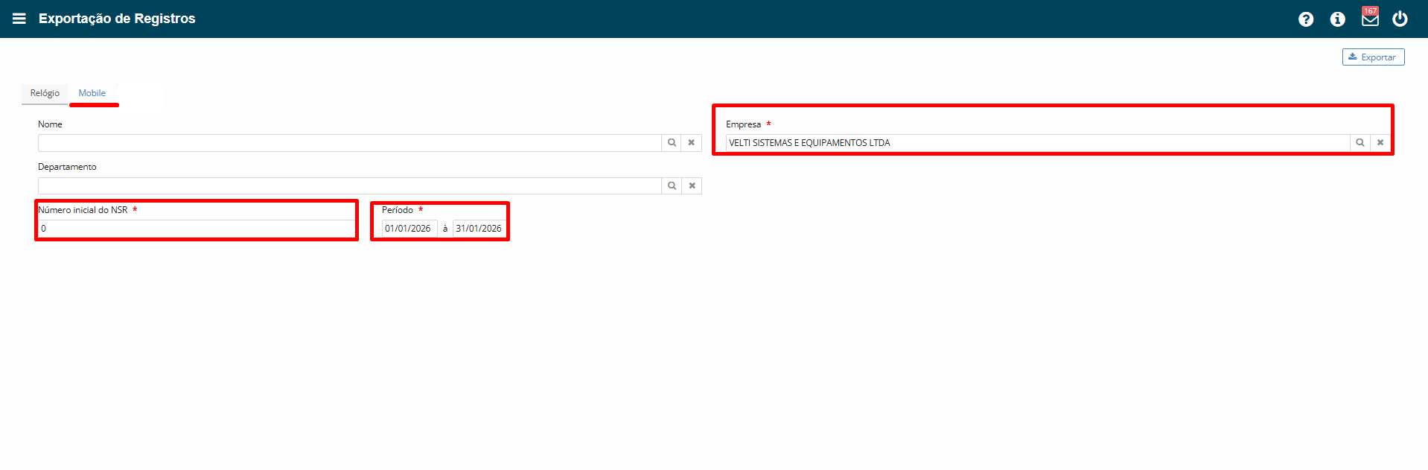Click the start date 01/01/2026 field
Viewport: 1428px width, 470px height.
point(409,229)
